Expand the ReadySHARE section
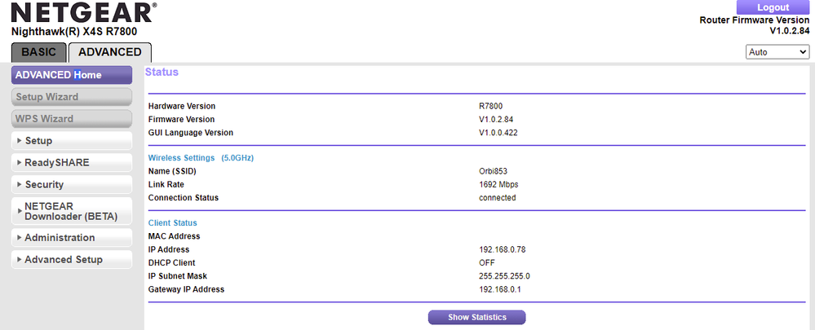The height and width of the screenshot is (330, 815). pyautogui.click(x=72, y=162)
